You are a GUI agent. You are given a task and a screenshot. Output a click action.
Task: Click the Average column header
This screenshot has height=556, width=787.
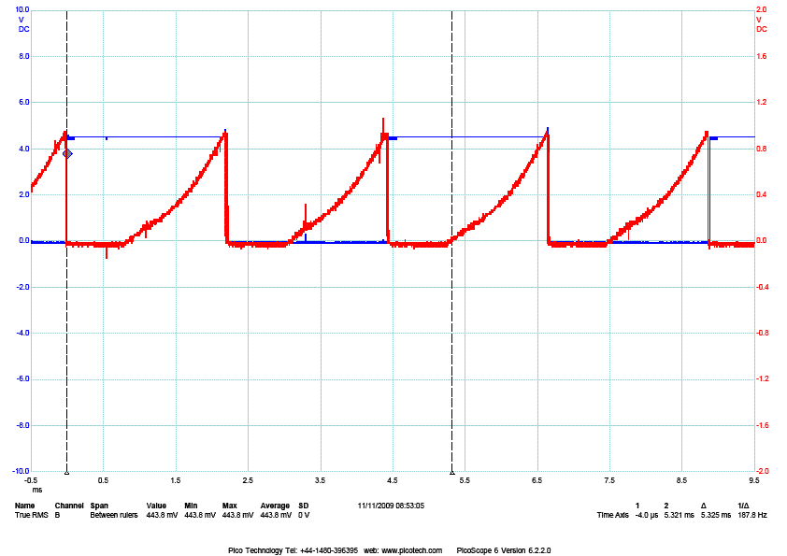pyautogui.click(x=274, y=505)
